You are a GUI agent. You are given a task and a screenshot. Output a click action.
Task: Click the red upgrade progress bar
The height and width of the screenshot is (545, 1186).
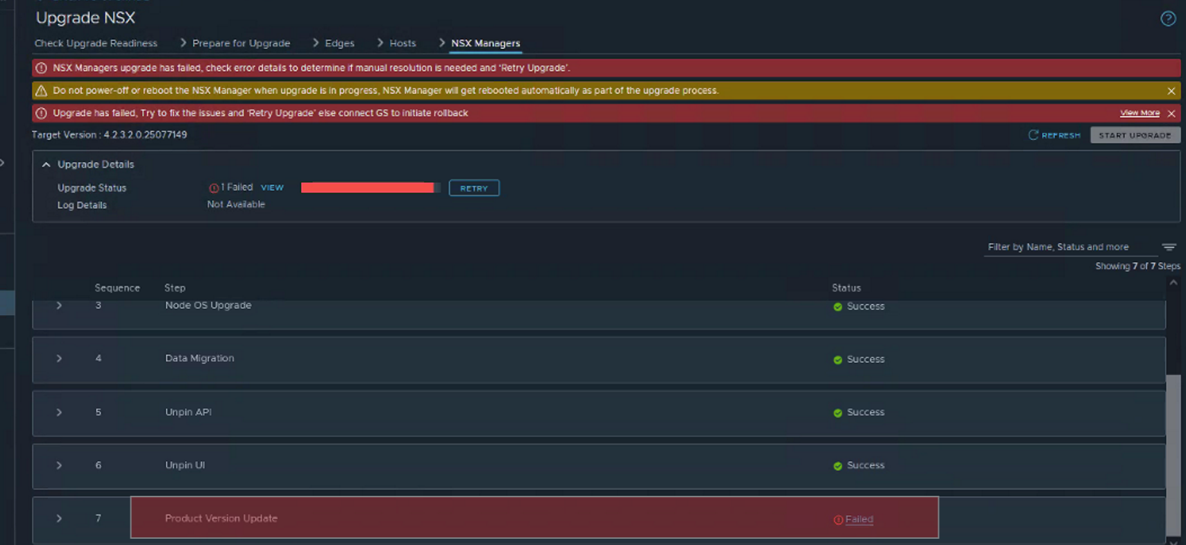point(368,188)
